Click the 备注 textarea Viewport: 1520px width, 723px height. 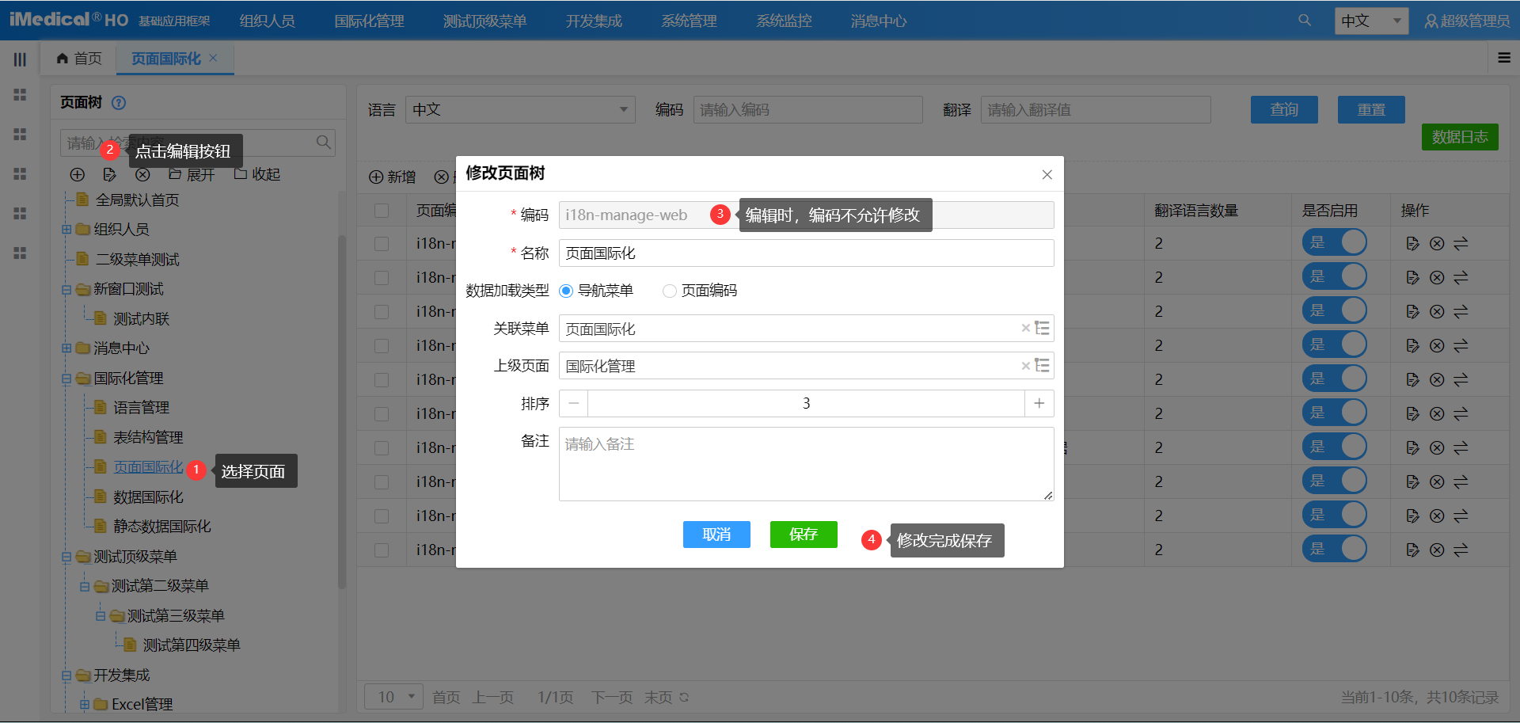pos(806,464)
